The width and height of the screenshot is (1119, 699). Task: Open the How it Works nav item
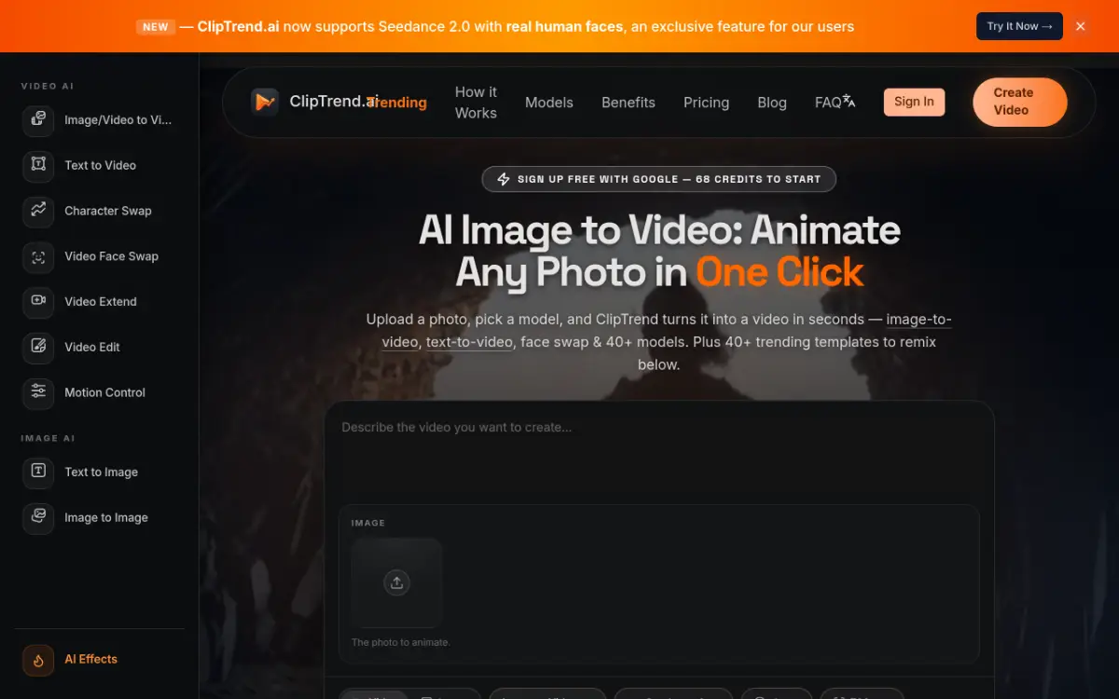(x=476, y=103)
